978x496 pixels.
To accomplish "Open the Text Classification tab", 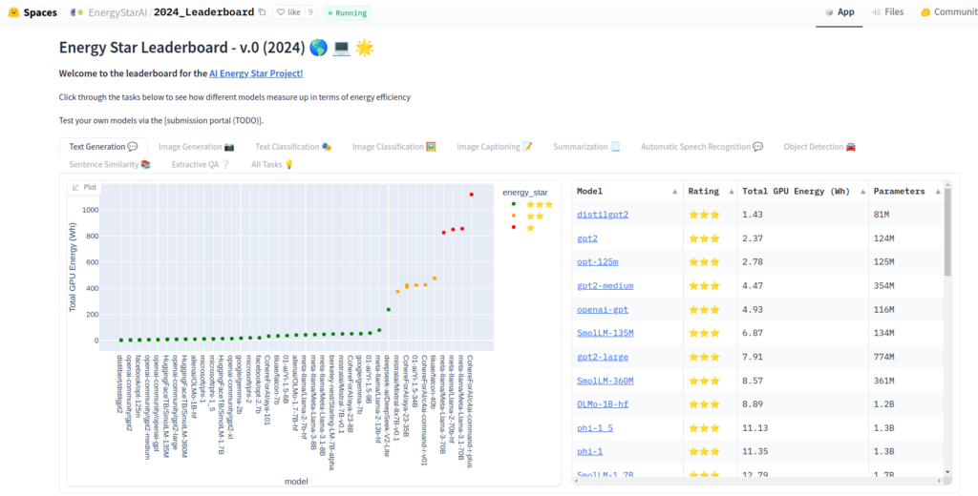I will point(293,147).
